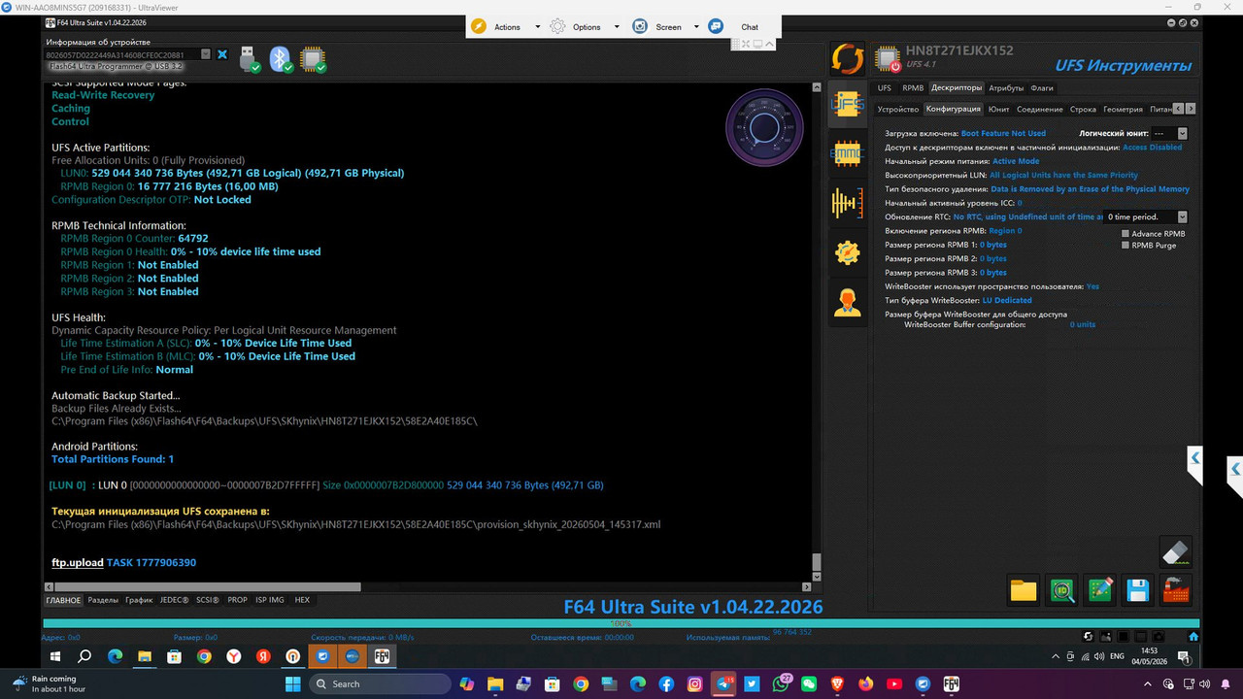Open the Устройство descriptor tab
Viewport: 1243px width, 699px height.
pyautogui.click(x=898, y=110)
